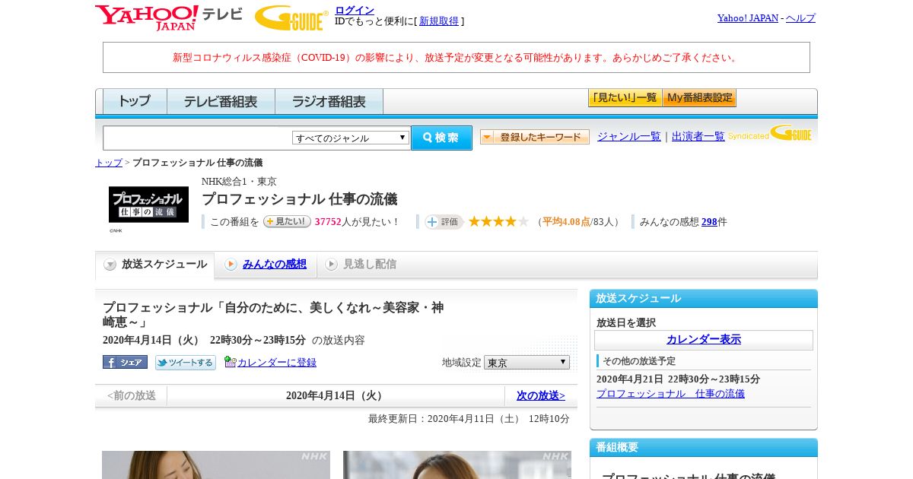Open the ジャンル一覧 link
Screen dimensions: 913x479
[x=629, y=136]
